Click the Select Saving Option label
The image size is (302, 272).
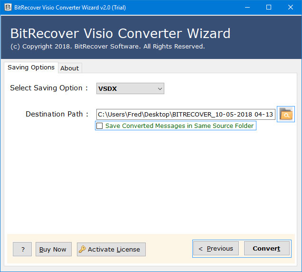point(49,88)
